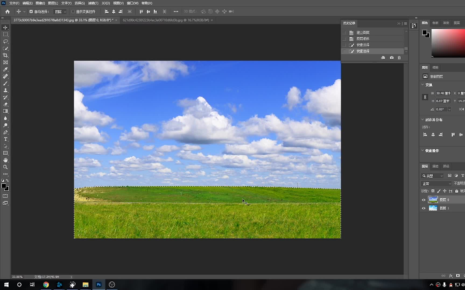
Task: Enable the 显示变换控件 checkbox
Action: click(x=73, y=12)
